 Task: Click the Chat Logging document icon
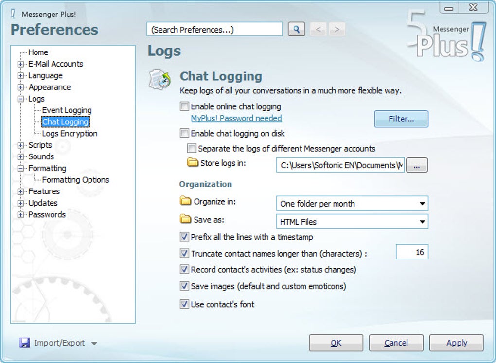coord(160,79)
